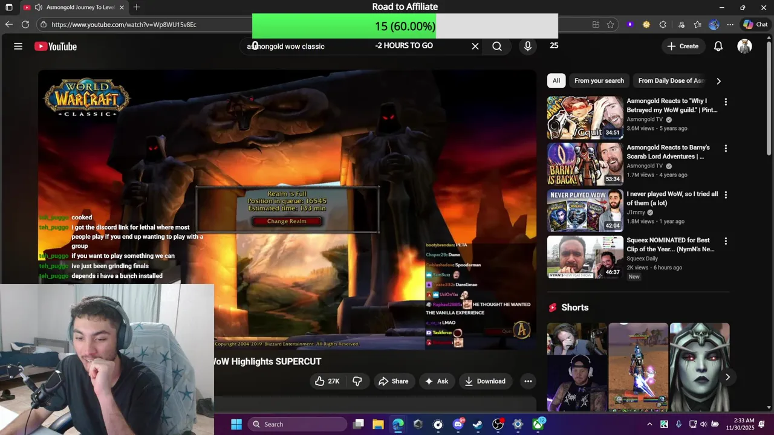Open Barny's Scarab Lord Adventures video title
The width and height of the screenshot is (774, 435).
[x=668, y=152]
